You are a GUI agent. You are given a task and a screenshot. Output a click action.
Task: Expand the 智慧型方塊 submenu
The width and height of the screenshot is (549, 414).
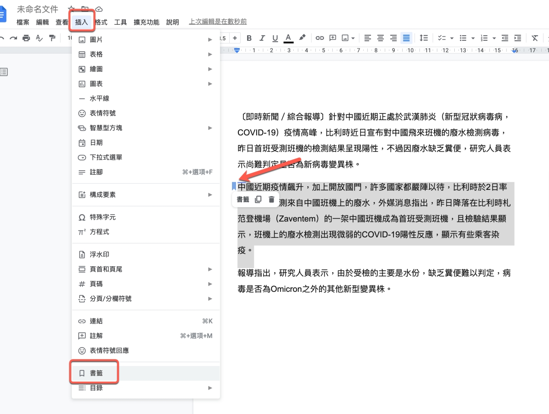click(x=146, y=128)
